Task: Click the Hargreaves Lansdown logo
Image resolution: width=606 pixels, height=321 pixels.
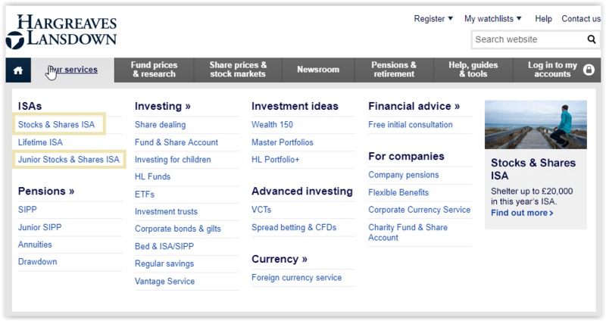Action: click(61, 32)
